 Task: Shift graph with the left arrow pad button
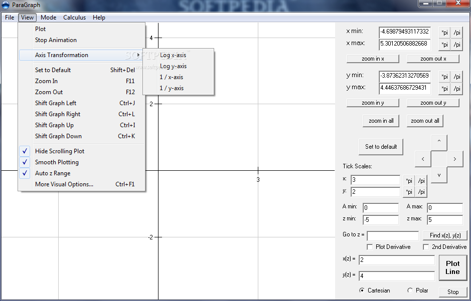[x=423, y=159]
